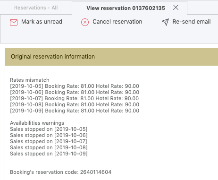Viewport: 218px width, 180px height.
Task: Switch to the Reservations - All tab
Action: point(36,8)
